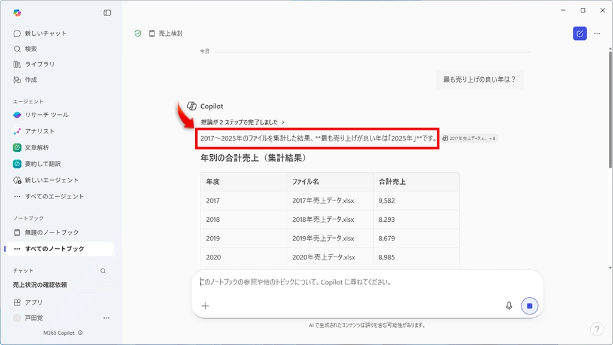Open 無題のノートブック notebook
Viewport: 613px width, 345px height.
(x=51, y=232)
